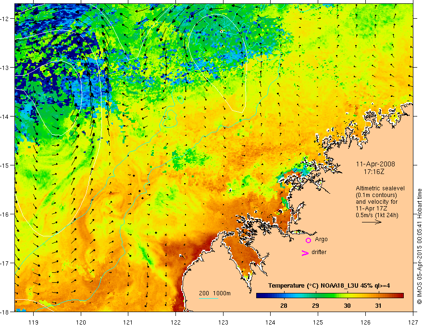Click the color bar value 31

click(x=378, y=305)
